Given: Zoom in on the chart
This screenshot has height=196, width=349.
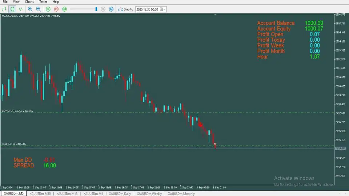Looking at the screenshot, I should [30, 9].
